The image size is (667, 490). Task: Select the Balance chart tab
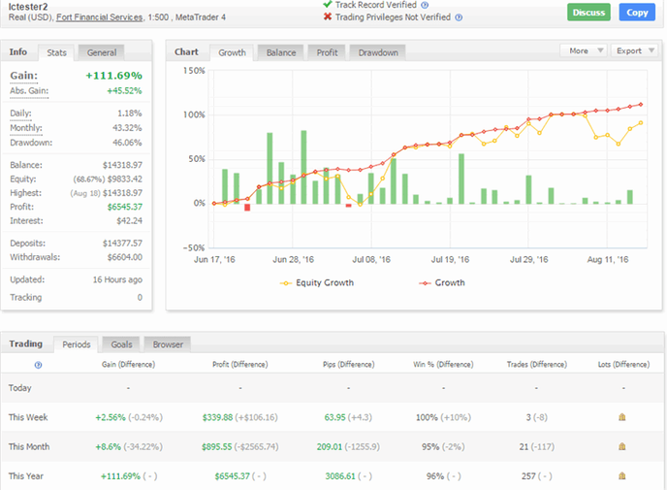click(x=281, y=52)
